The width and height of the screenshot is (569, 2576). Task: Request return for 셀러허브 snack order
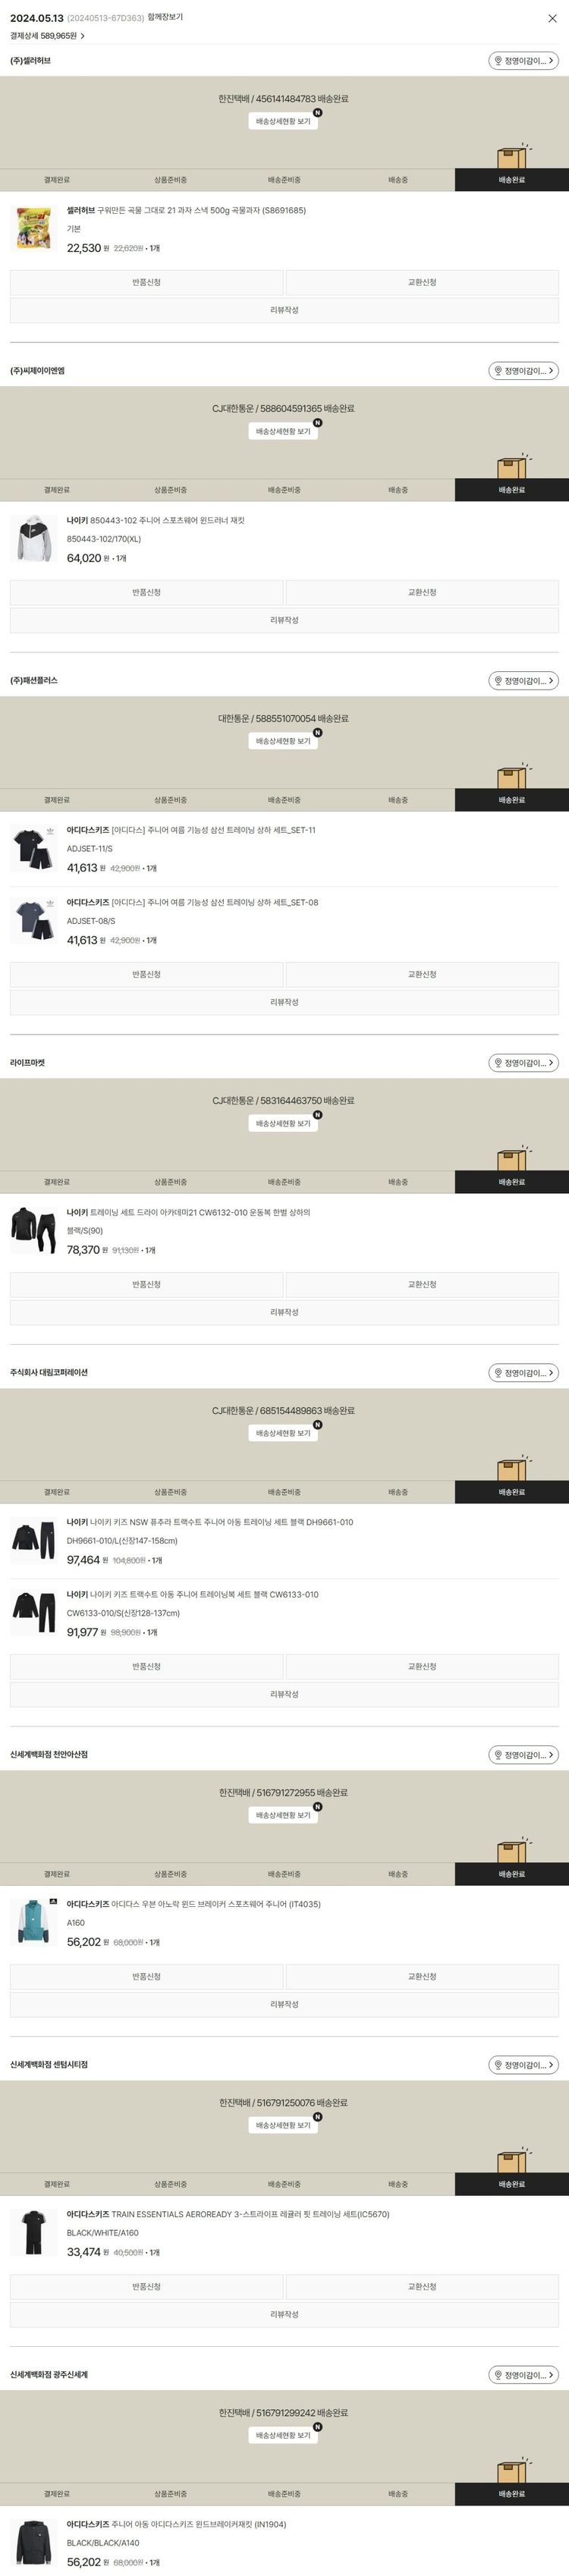pyautogui.click(x=146, y=283)
